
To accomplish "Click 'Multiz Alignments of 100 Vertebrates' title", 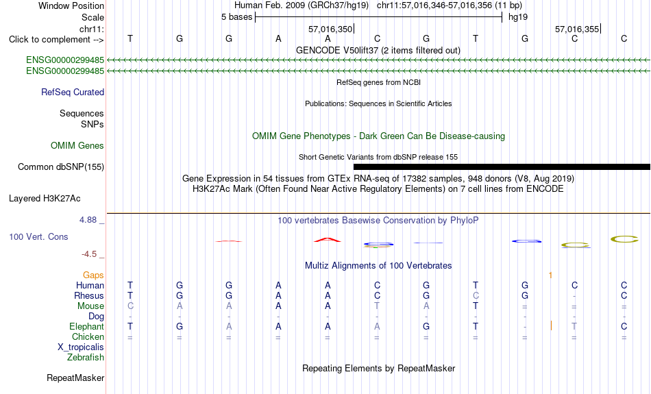I will click(378, 266).
